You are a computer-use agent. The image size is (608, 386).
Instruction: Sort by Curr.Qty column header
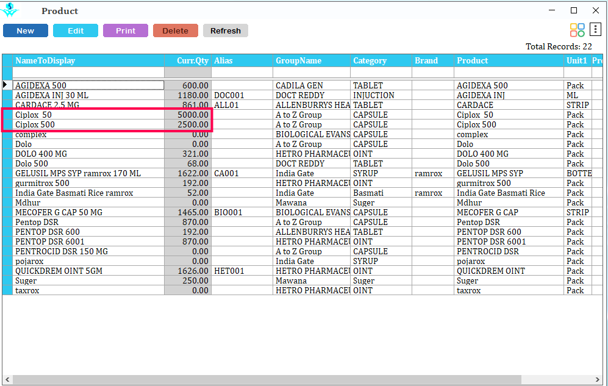(188, 60)
